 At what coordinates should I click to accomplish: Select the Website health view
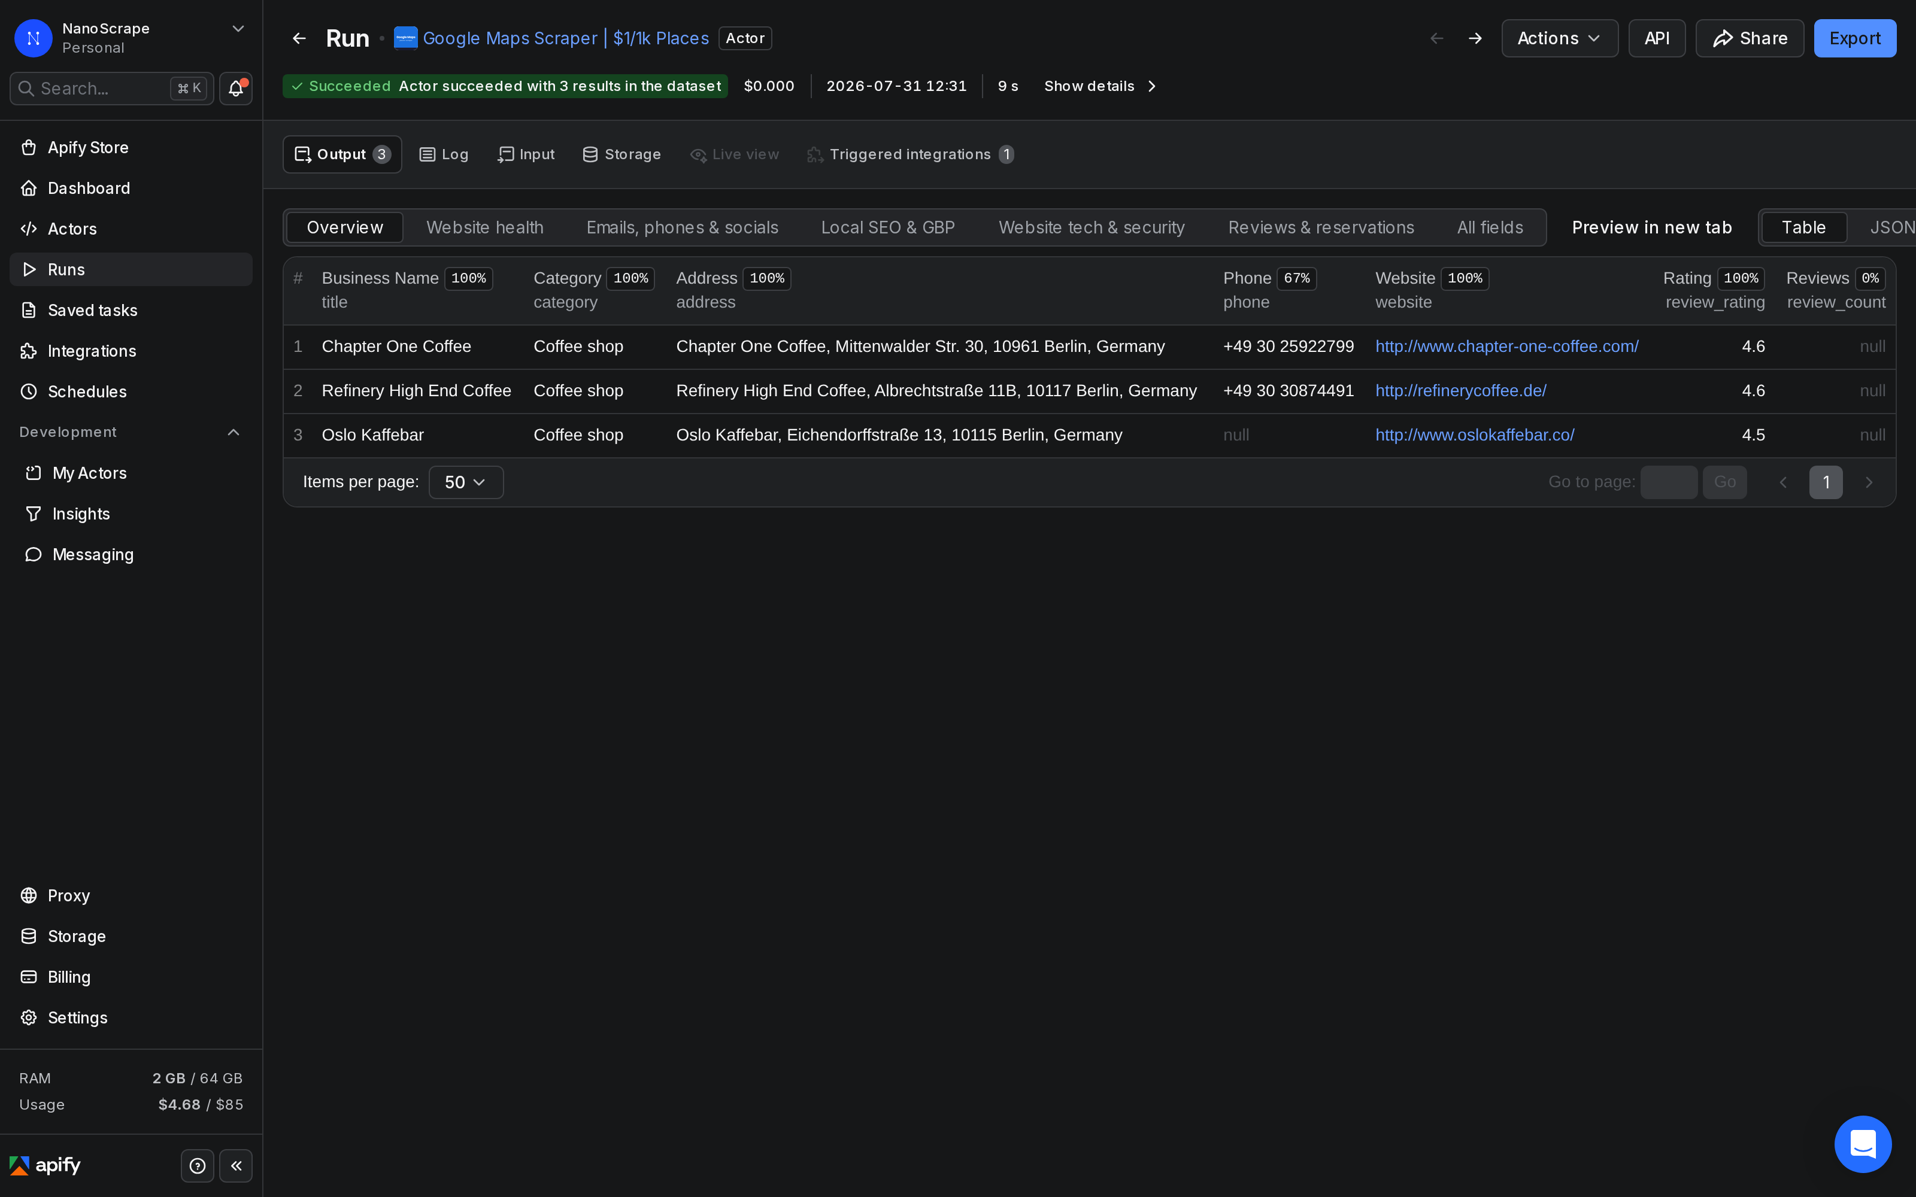484,227
